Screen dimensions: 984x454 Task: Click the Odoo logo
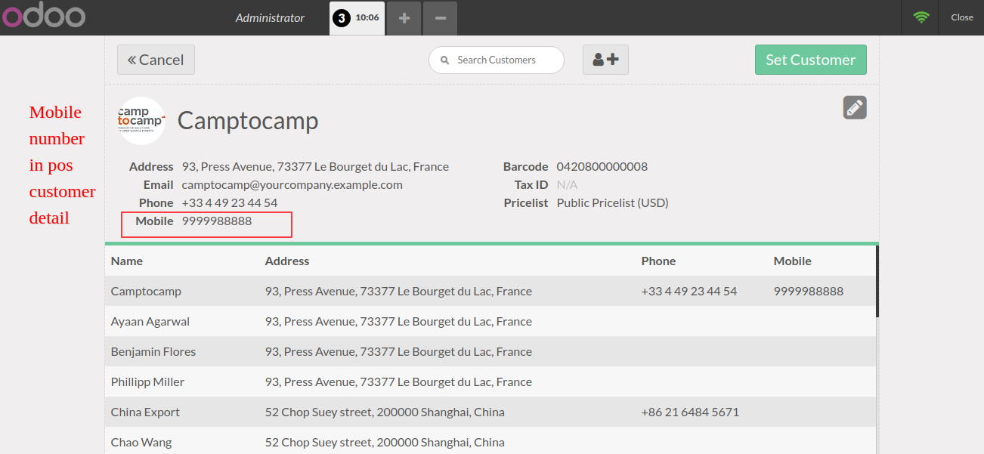[43, 17]
